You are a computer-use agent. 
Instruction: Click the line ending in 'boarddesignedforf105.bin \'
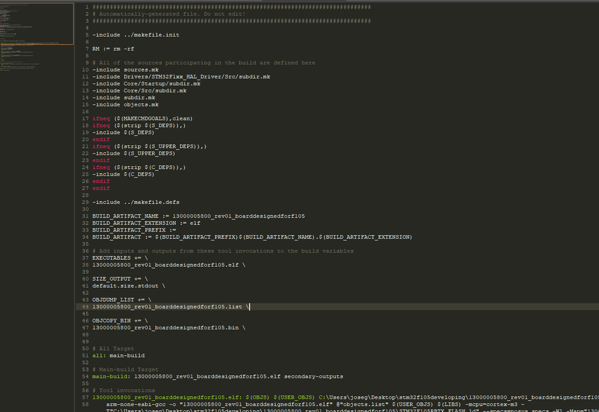(169, 327)
